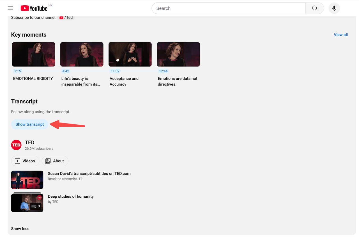Jump to timestamp 11:32
This screenshot has height=239, width=359.
pos(115,71)
